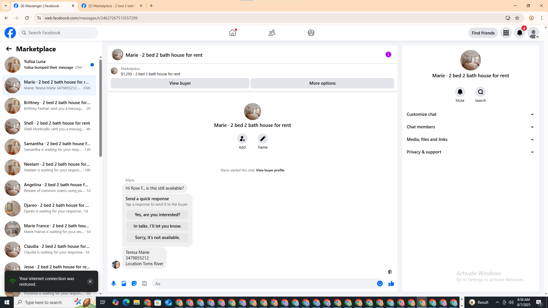This screenshot has width=548, height=308.
Task: Switch to the Messenger browser tab
Action: [44, 6]
